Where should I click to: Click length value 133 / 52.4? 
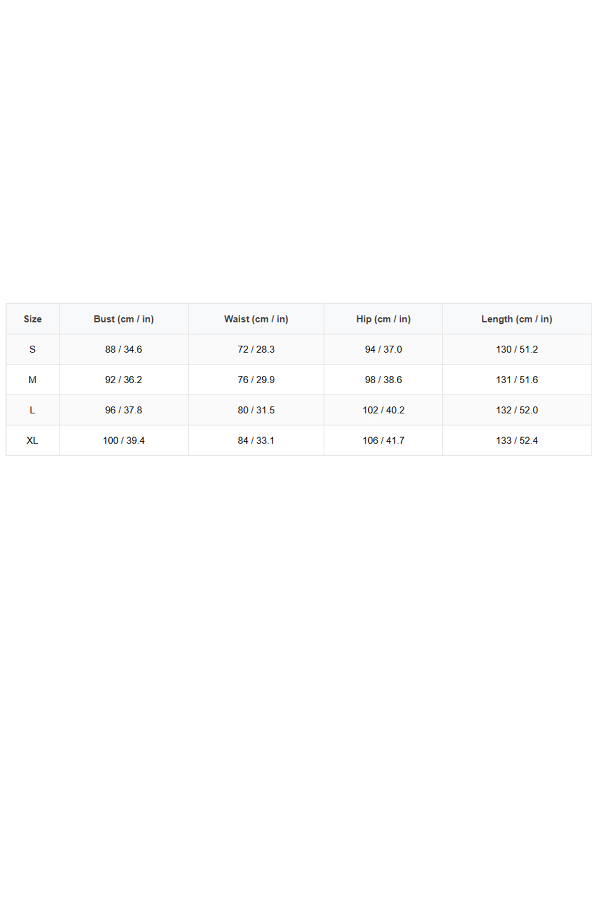coord(517,440)
